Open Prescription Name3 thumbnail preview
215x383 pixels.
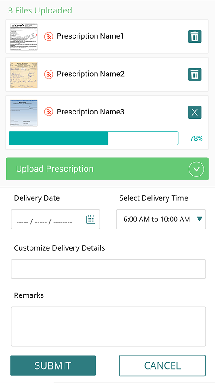[24, 113]
